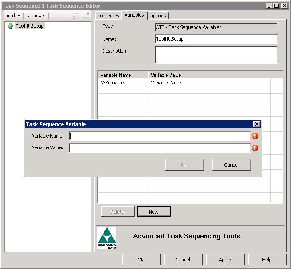Select Toolkit Setup step in tree

[29, 26]
